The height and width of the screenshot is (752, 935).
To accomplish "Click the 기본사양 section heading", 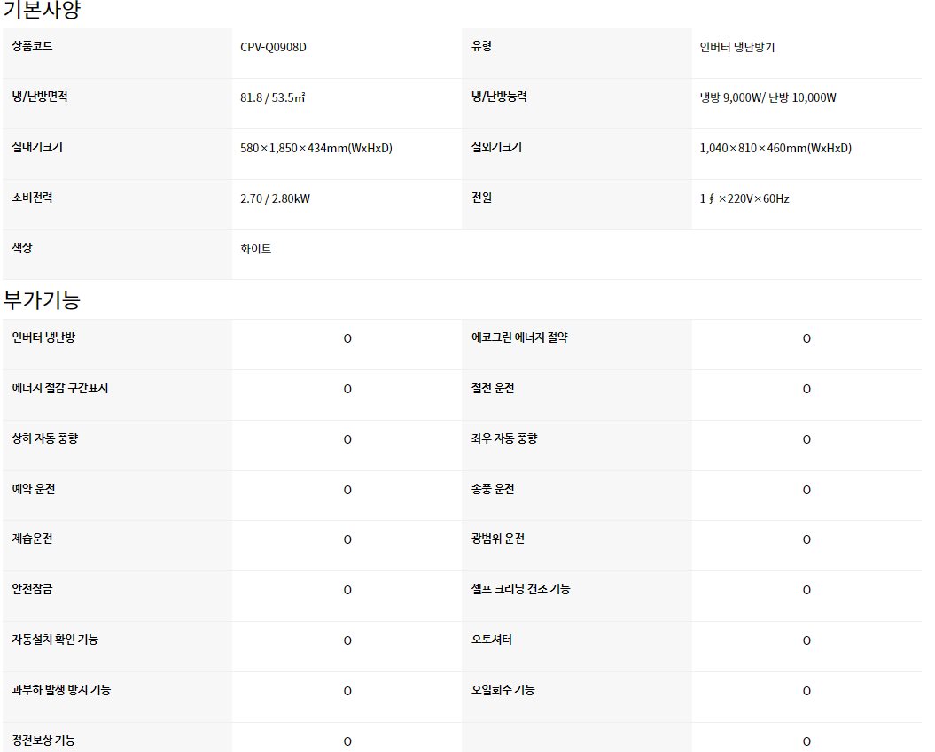I will pos(42,9).
